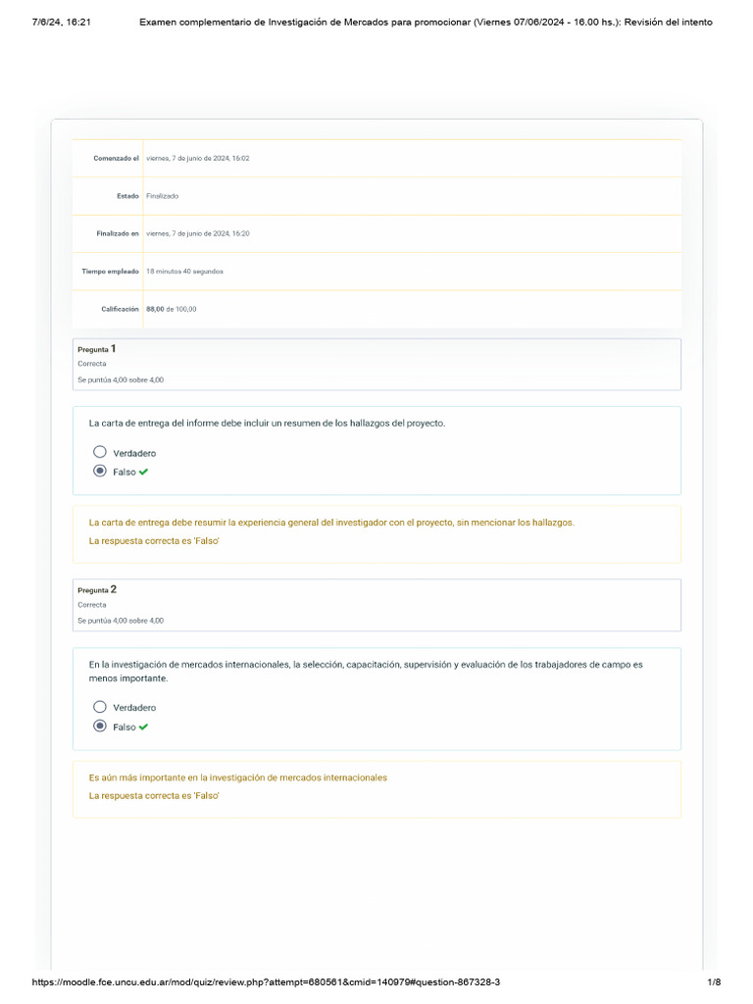Select Falso radio button in question 2

point(100,727)
